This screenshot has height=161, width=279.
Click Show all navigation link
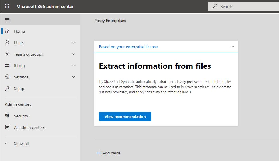click(x=41, y=144)
